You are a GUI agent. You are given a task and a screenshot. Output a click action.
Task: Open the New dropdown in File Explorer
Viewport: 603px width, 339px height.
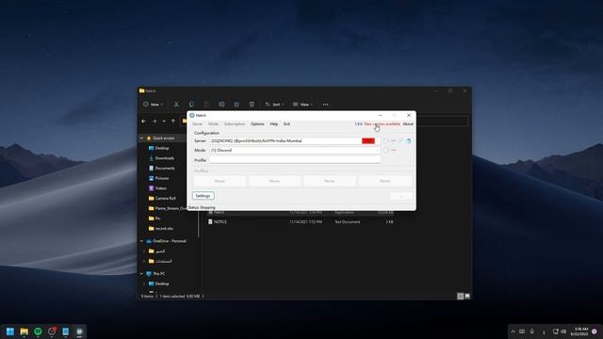click(x=153, y=105)
